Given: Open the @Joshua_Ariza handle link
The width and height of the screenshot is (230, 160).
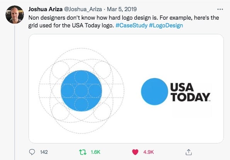Looking at the screenshot, I should coord(83,9).
